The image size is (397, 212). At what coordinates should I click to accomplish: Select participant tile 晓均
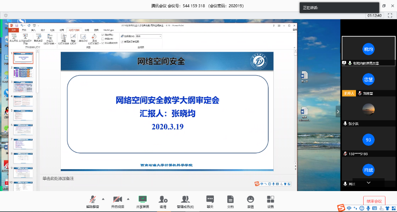click(x=368, y=50)
